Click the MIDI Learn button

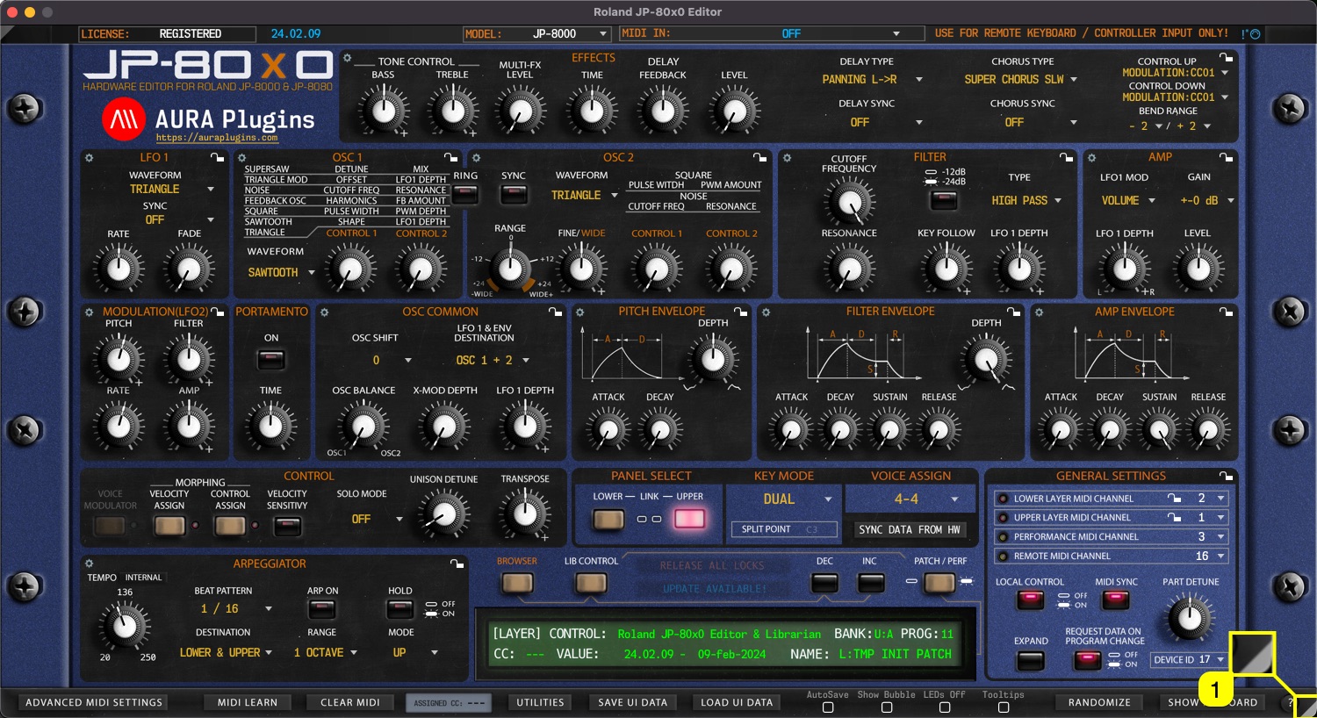tap(248, 702)
